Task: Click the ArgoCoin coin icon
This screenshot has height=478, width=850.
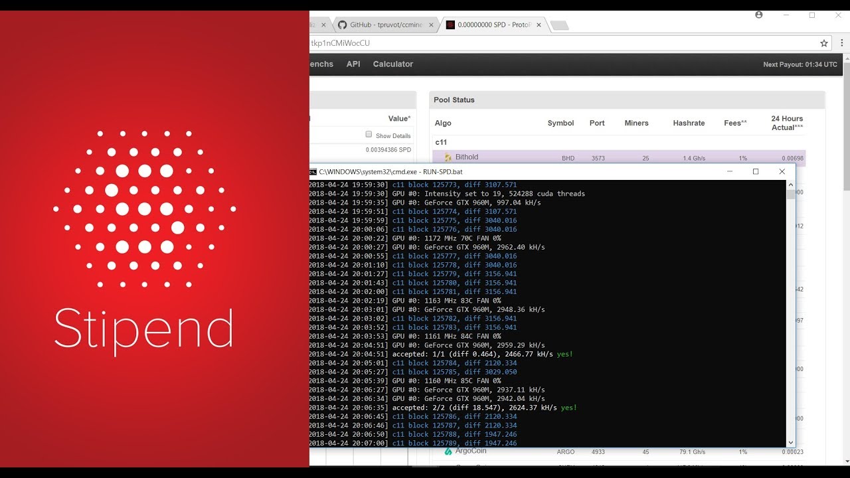Action: coord(448,451)
